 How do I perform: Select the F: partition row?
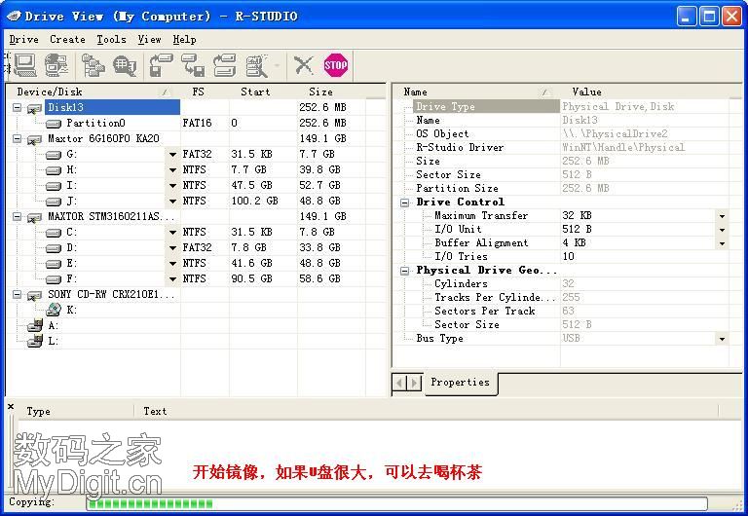click(196, 279)
